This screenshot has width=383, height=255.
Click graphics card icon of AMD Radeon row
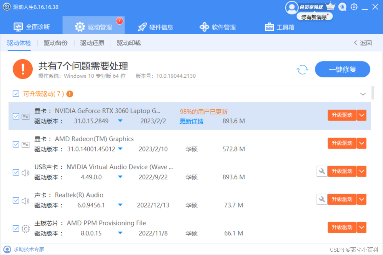26,144
